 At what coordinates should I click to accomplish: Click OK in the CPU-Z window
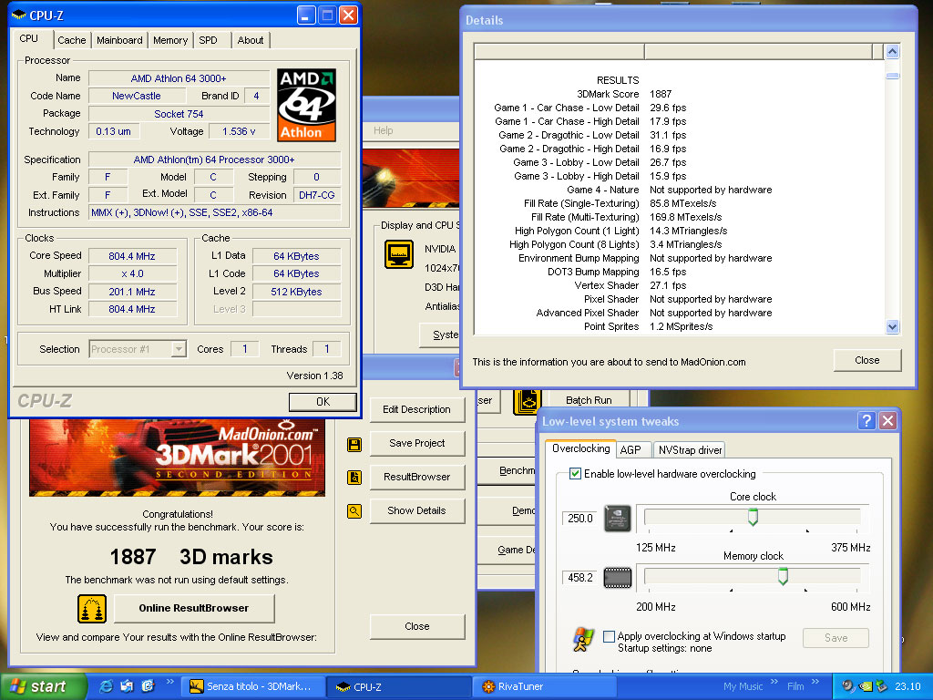[x=323, y=402]
